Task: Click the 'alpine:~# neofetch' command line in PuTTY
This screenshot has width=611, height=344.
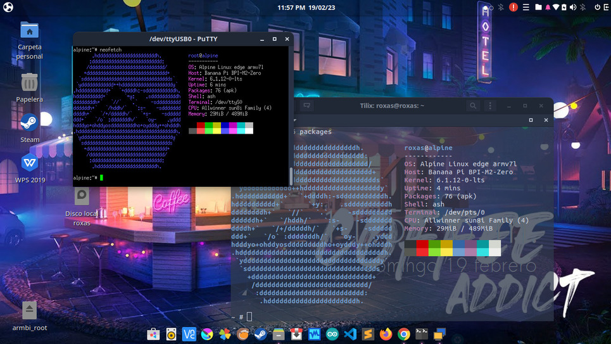Action: point(98,50)
